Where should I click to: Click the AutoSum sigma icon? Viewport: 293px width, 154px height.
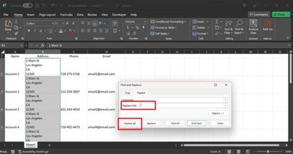[x=217, y=22]
